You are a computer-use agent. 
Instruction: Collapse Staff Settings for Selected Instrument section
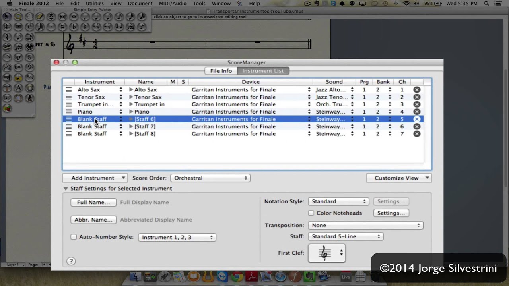[x=66, y=189]
